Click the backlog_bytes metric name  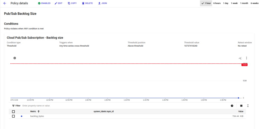click(37, 116)
